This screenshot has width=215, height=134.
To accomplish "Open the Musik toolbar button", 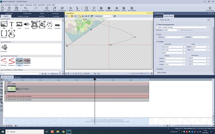I will tap(55, 9).
